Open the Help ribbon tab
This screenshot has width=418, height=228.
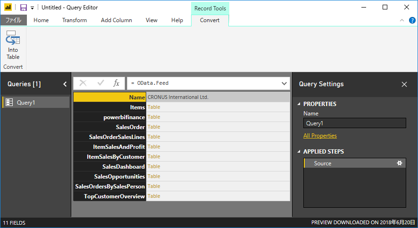coord(177,20)
